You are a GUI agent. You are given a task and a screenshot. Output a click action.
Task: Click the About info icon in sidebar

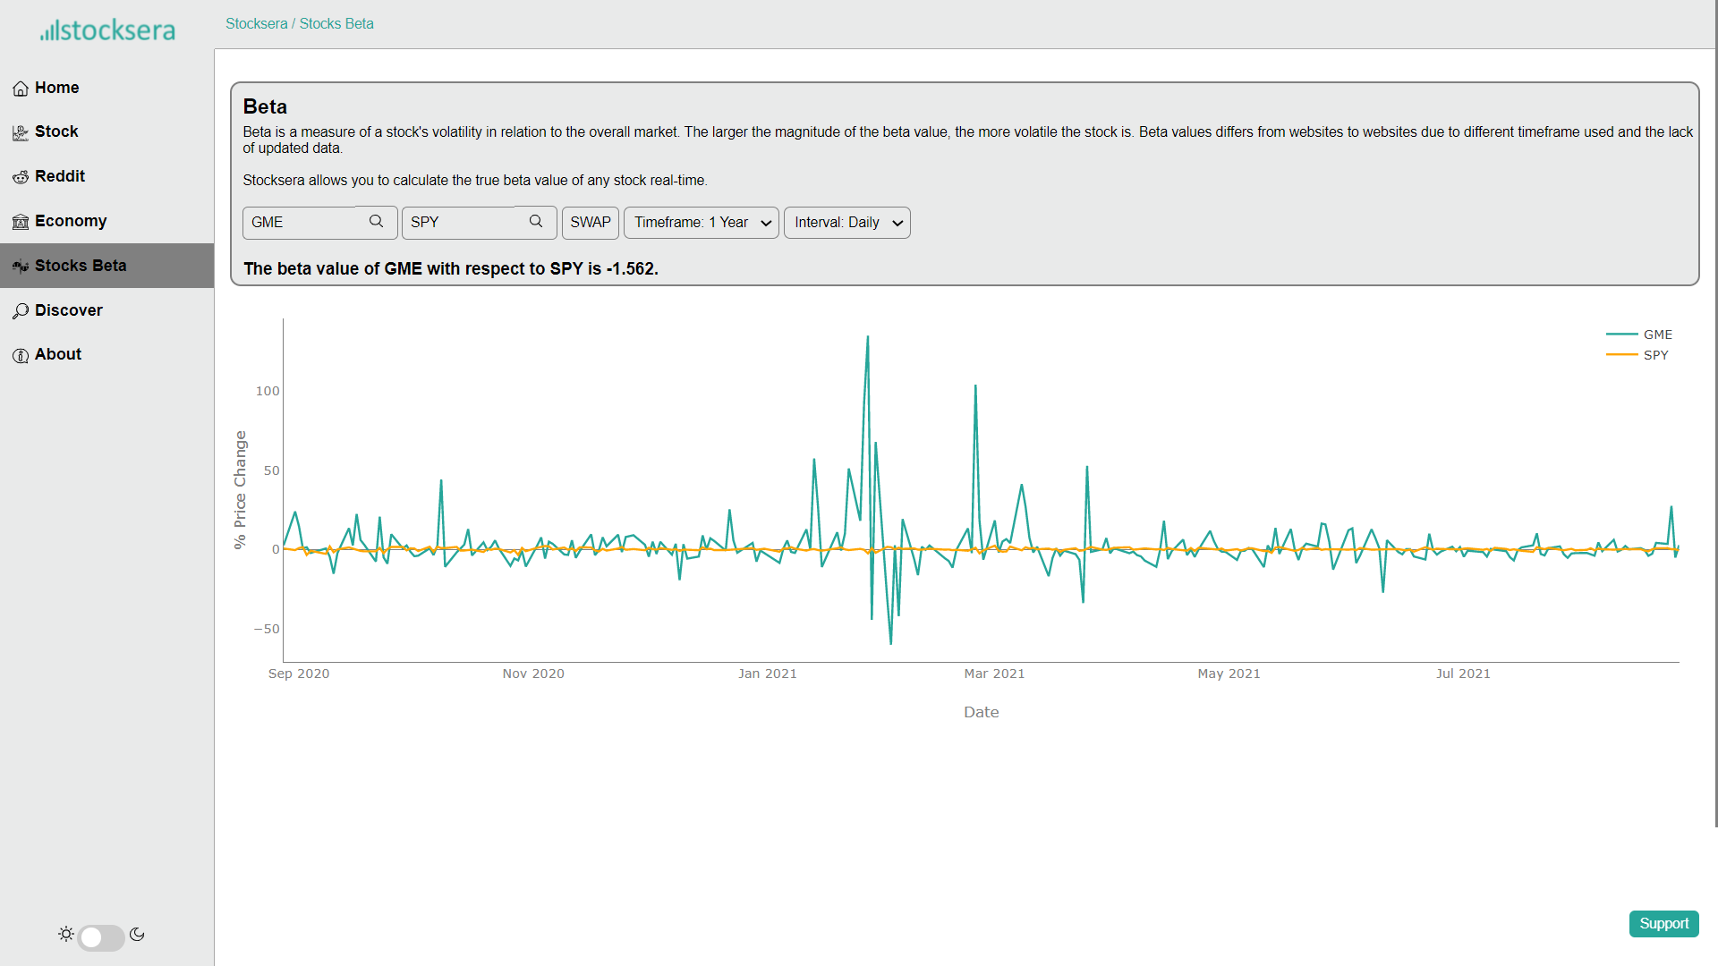pyautogui.click(x=21, y=355)
